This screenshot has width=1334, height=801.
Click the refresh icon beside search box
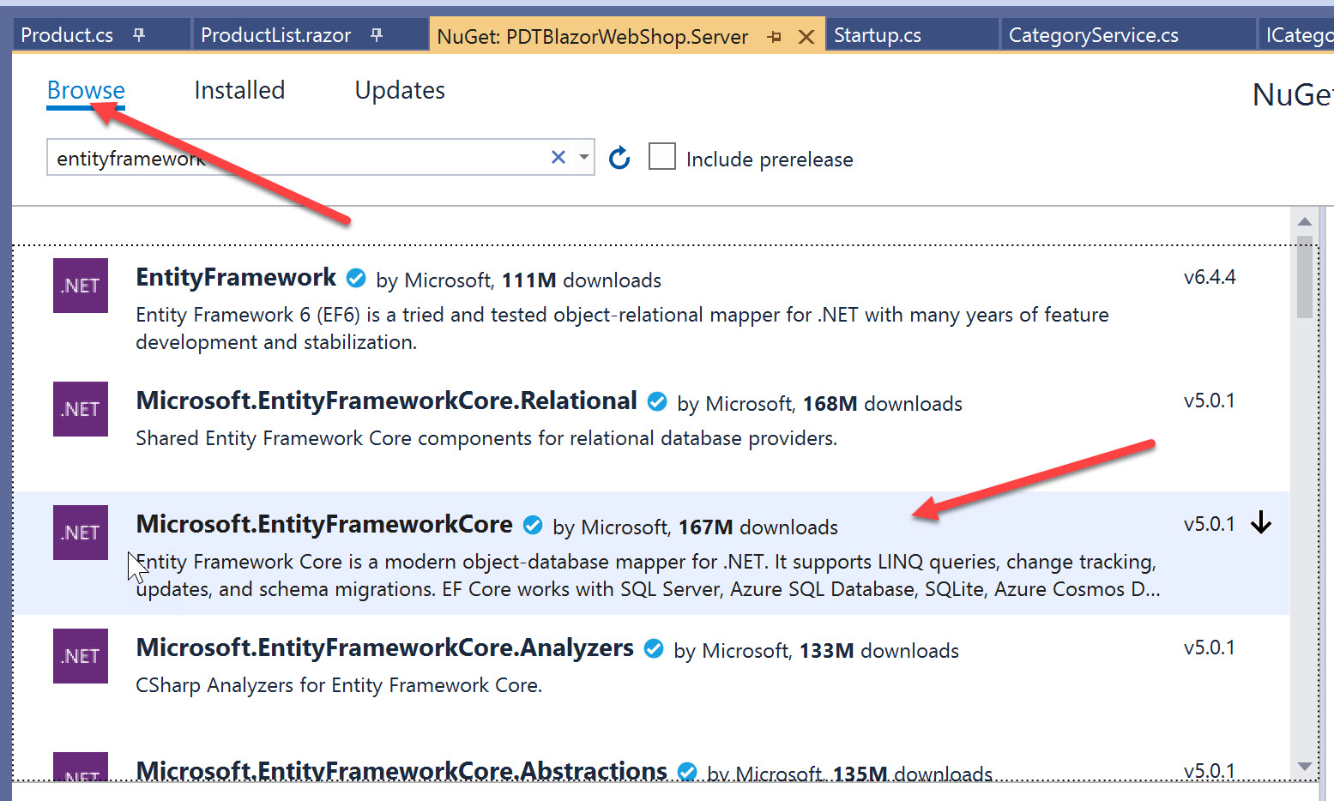619,158
